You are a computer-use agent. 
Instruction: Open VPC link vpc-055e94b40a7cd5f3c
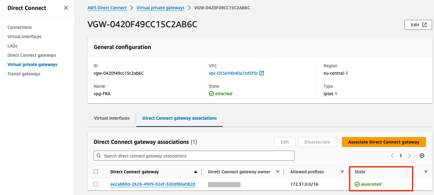coord(233,73)
